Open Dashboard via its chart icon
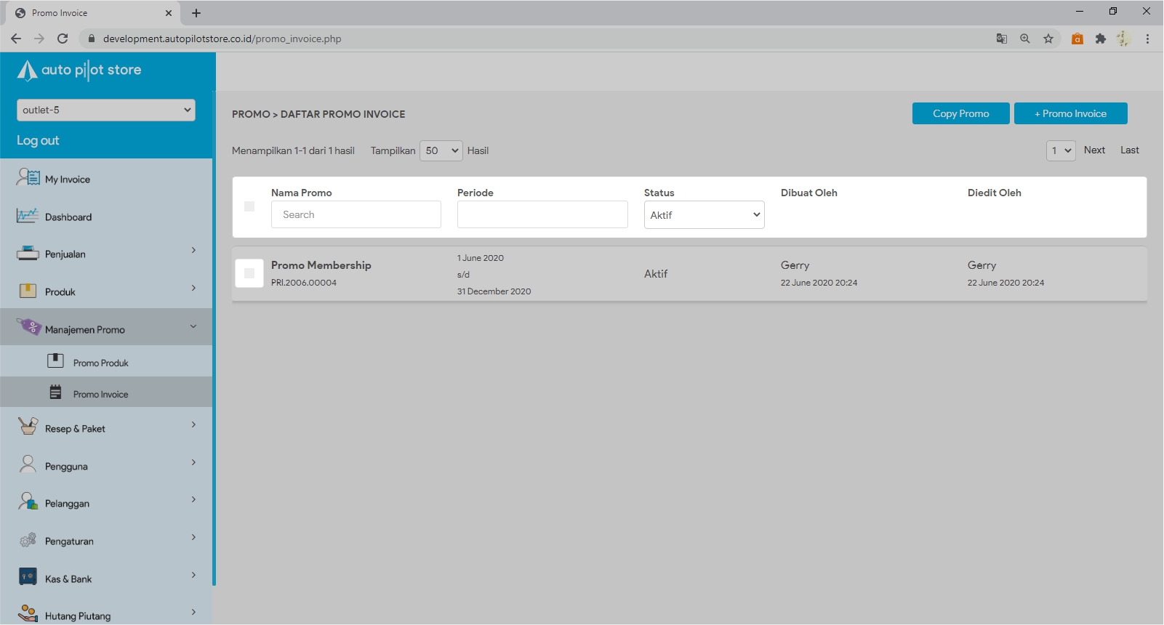Screen dimensions: 1164x625 tap(28, 216)
